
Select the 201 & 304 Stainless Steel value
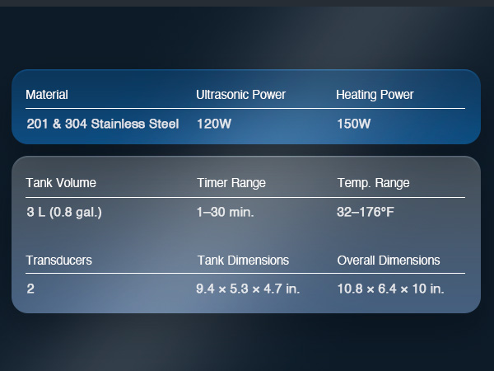tap(102, 125)
